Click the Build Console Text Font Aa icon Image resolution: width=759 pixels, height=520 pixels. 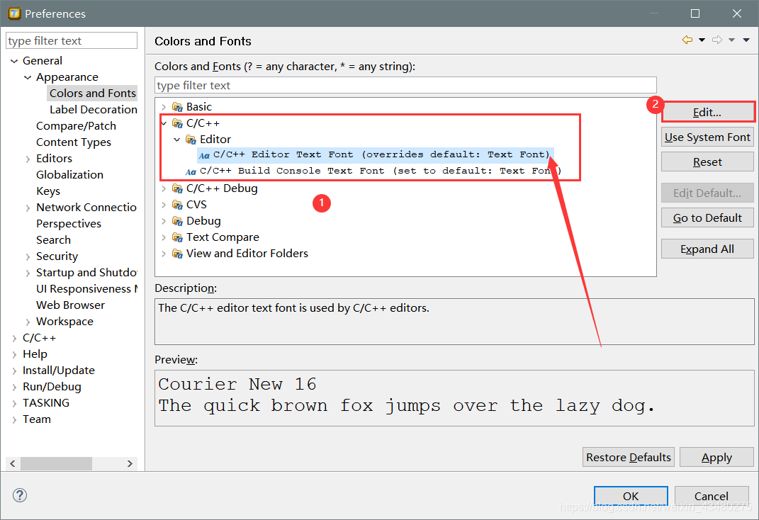191,171
